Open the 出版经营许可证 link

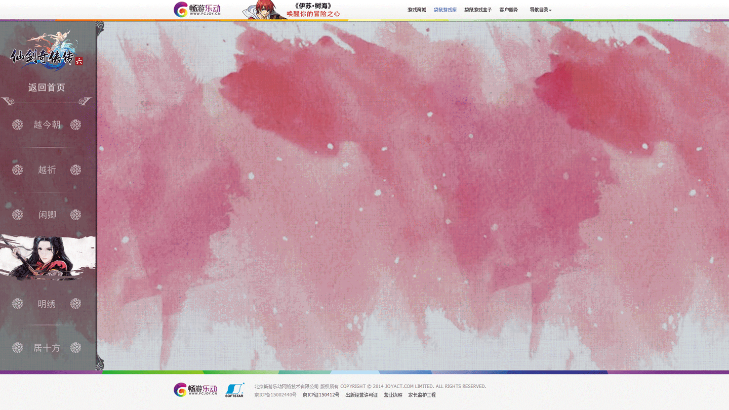tap(361, 395)
